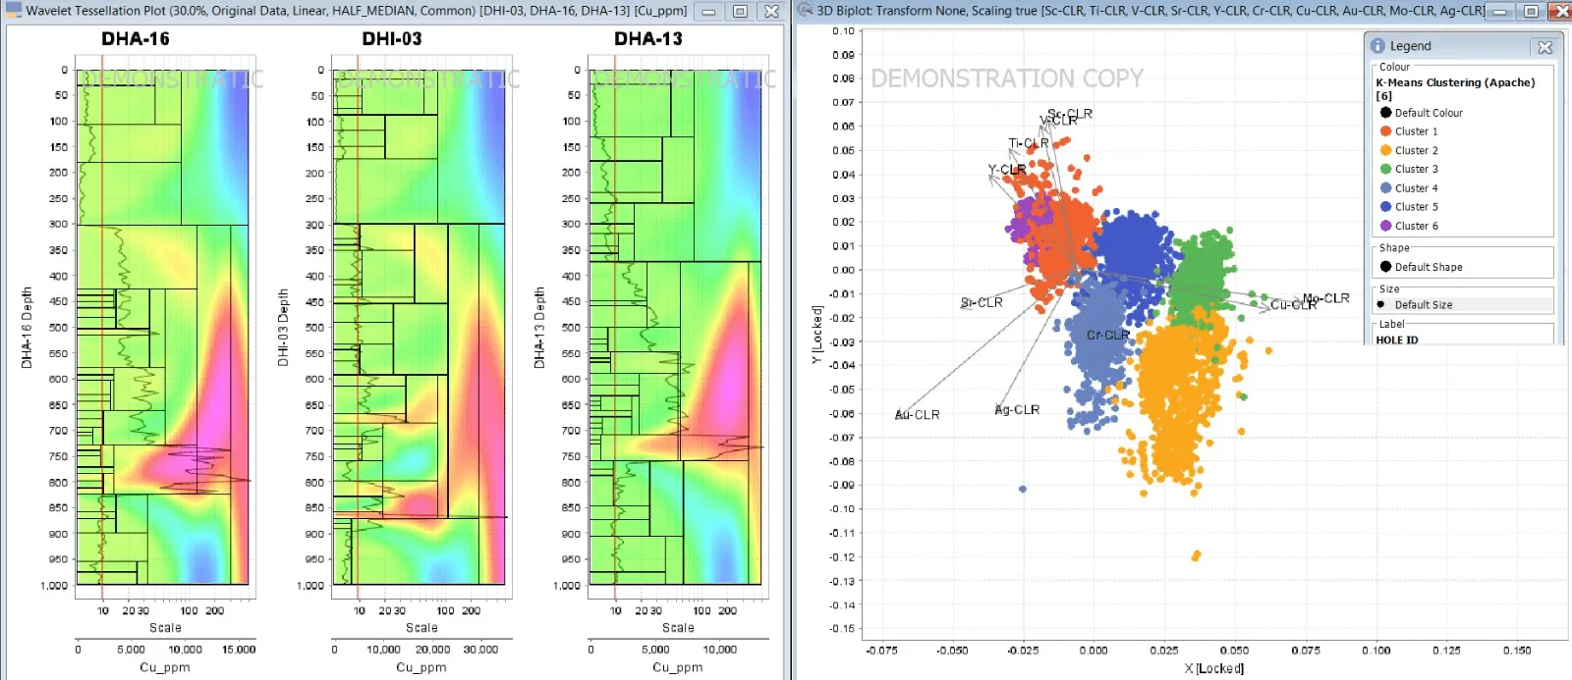Close the 3D Biplot window

click(1560, 12)
